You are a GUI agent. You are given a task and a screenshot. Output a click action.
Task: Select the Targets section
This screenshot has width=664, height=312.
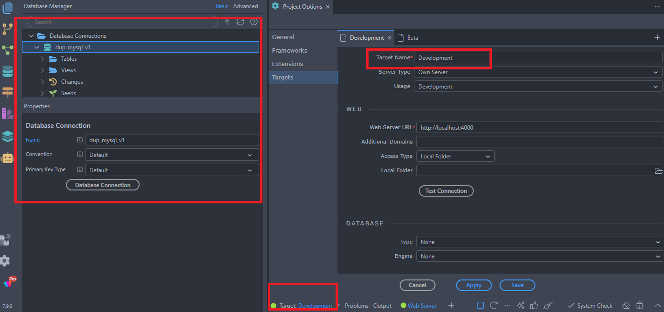coord(303,77)
